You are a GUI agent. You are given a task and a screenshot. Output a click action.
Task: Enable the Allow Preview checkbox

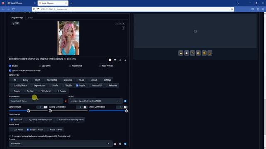[x=100, y=66]
